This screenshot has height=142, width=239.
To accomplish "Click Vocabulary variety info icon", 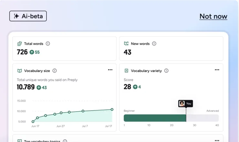I will tap(166, 71).
